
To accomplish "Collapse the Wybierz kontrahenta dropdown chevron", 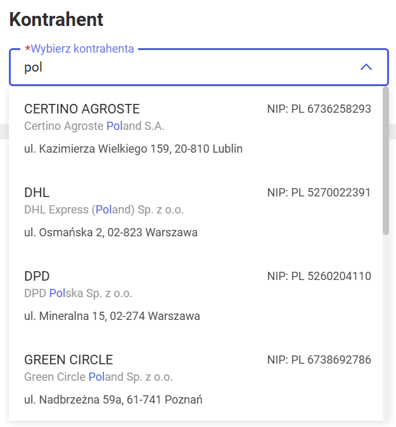I will (366, 67).
